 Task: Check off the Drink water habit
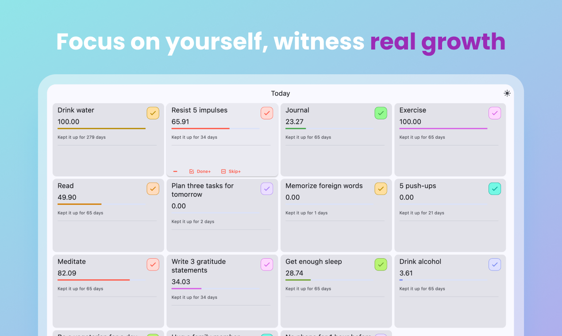click(153, 113)
